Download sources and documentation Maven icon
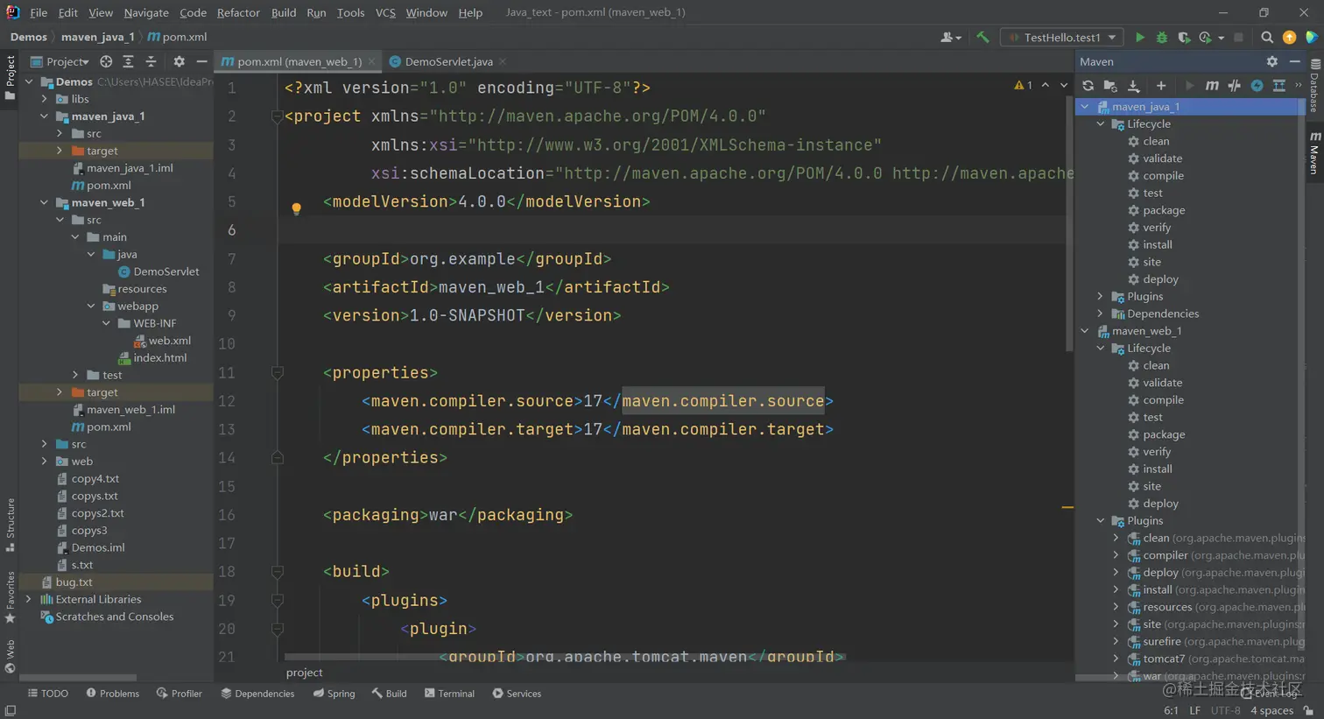This screenshot has width=1324, height=719. [1133, 86]
